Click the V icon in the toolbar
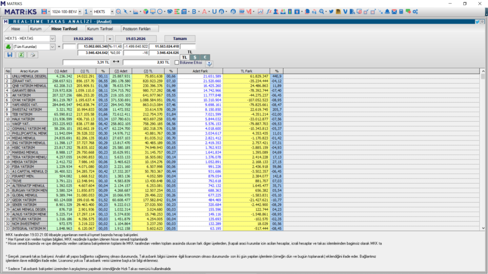 pyautogui.click(x=345, y=11)
